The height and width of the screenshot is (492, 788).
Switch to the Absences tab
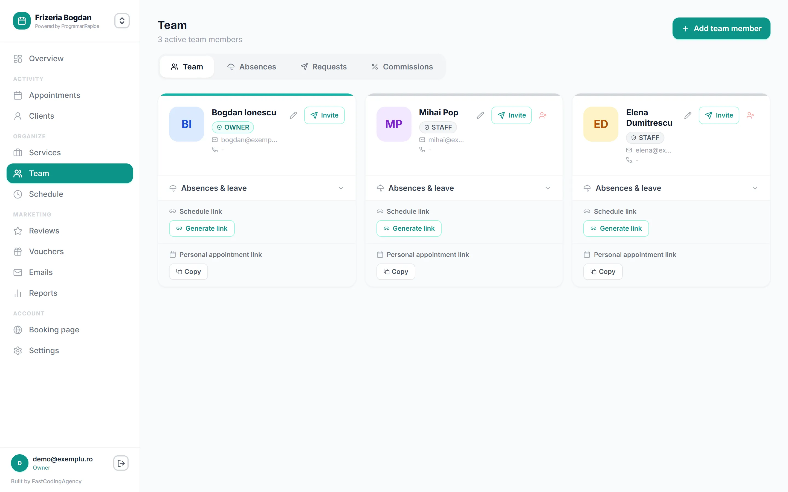(x=251, y=67)
